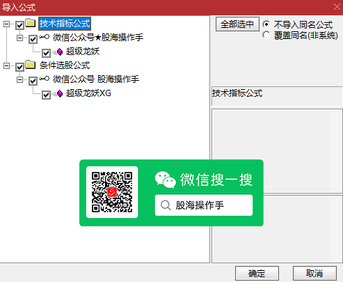Screen dimensions: 343x282
Task: Click the magnifier icon in 股海操作手 search box
Action: point(166,205)
